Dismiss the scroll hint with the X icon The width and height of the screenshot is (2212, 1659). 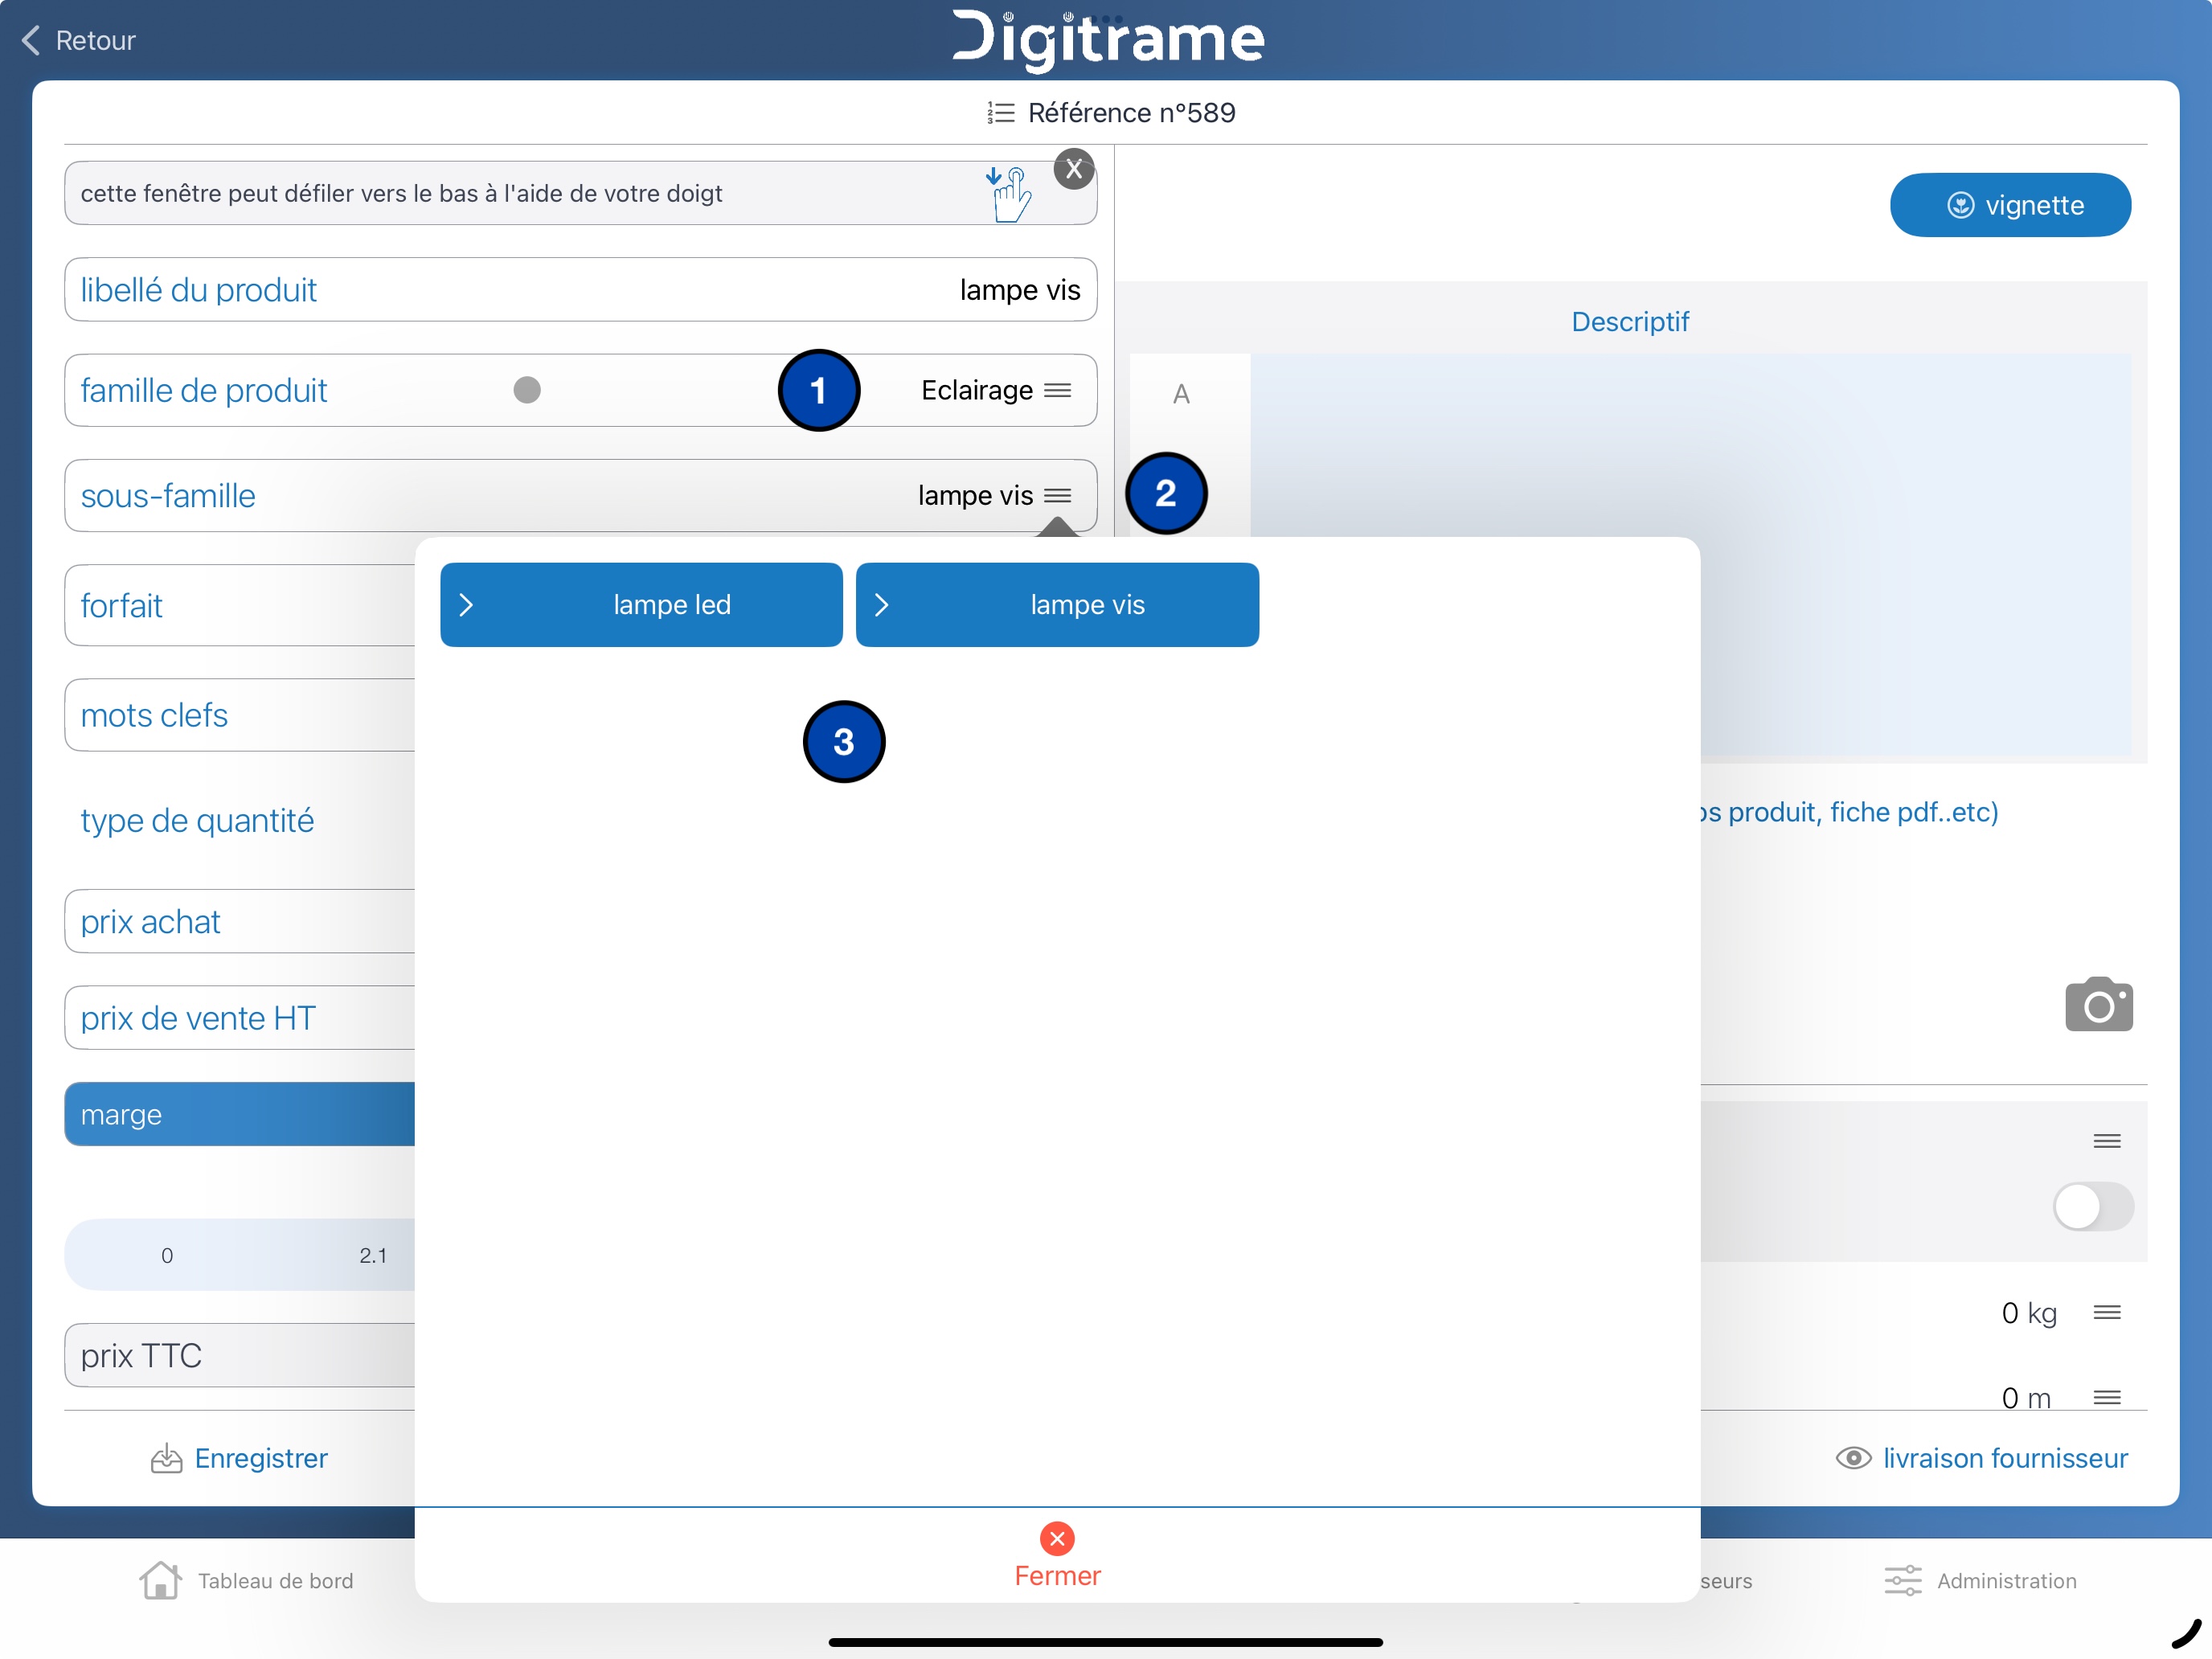pos(1074,169)
